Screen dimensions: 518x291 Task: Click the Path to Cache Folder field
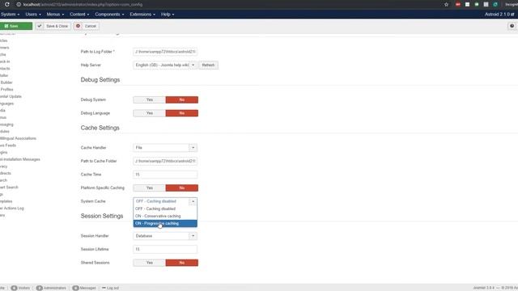click(x=165, y=161)
